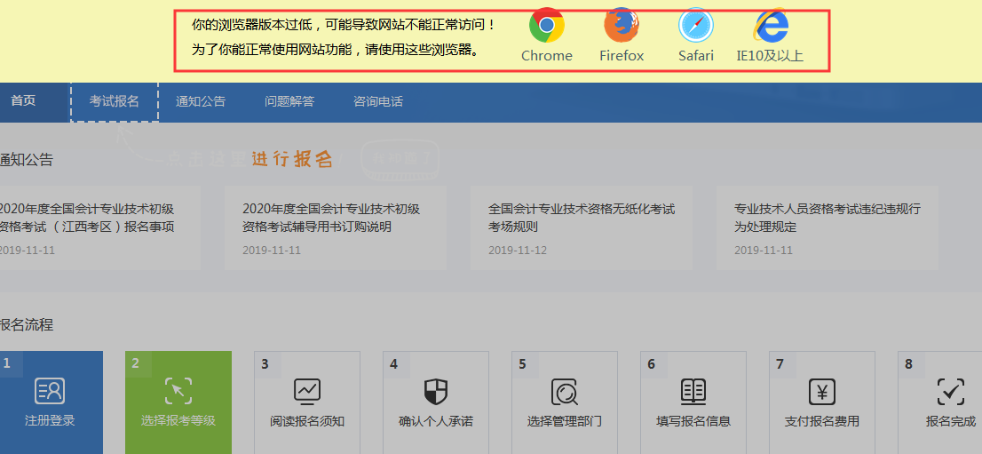
Task: Open 问题解答 in navigation bar
Action: [x=289, y=101]
